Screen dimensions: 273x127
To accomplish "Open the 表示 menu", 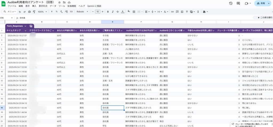I will click(x=27, y=6).
